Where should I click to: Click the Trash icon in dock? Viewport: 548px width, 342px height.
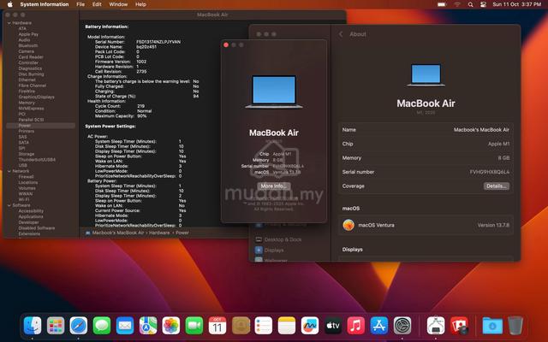coord(515,326)
